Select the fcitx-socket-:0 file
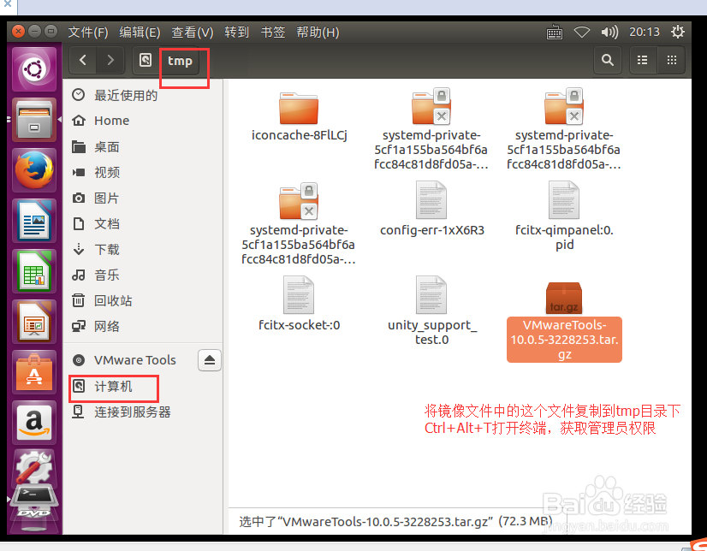The width and height of the screenshot is (707, 551). 299,304
